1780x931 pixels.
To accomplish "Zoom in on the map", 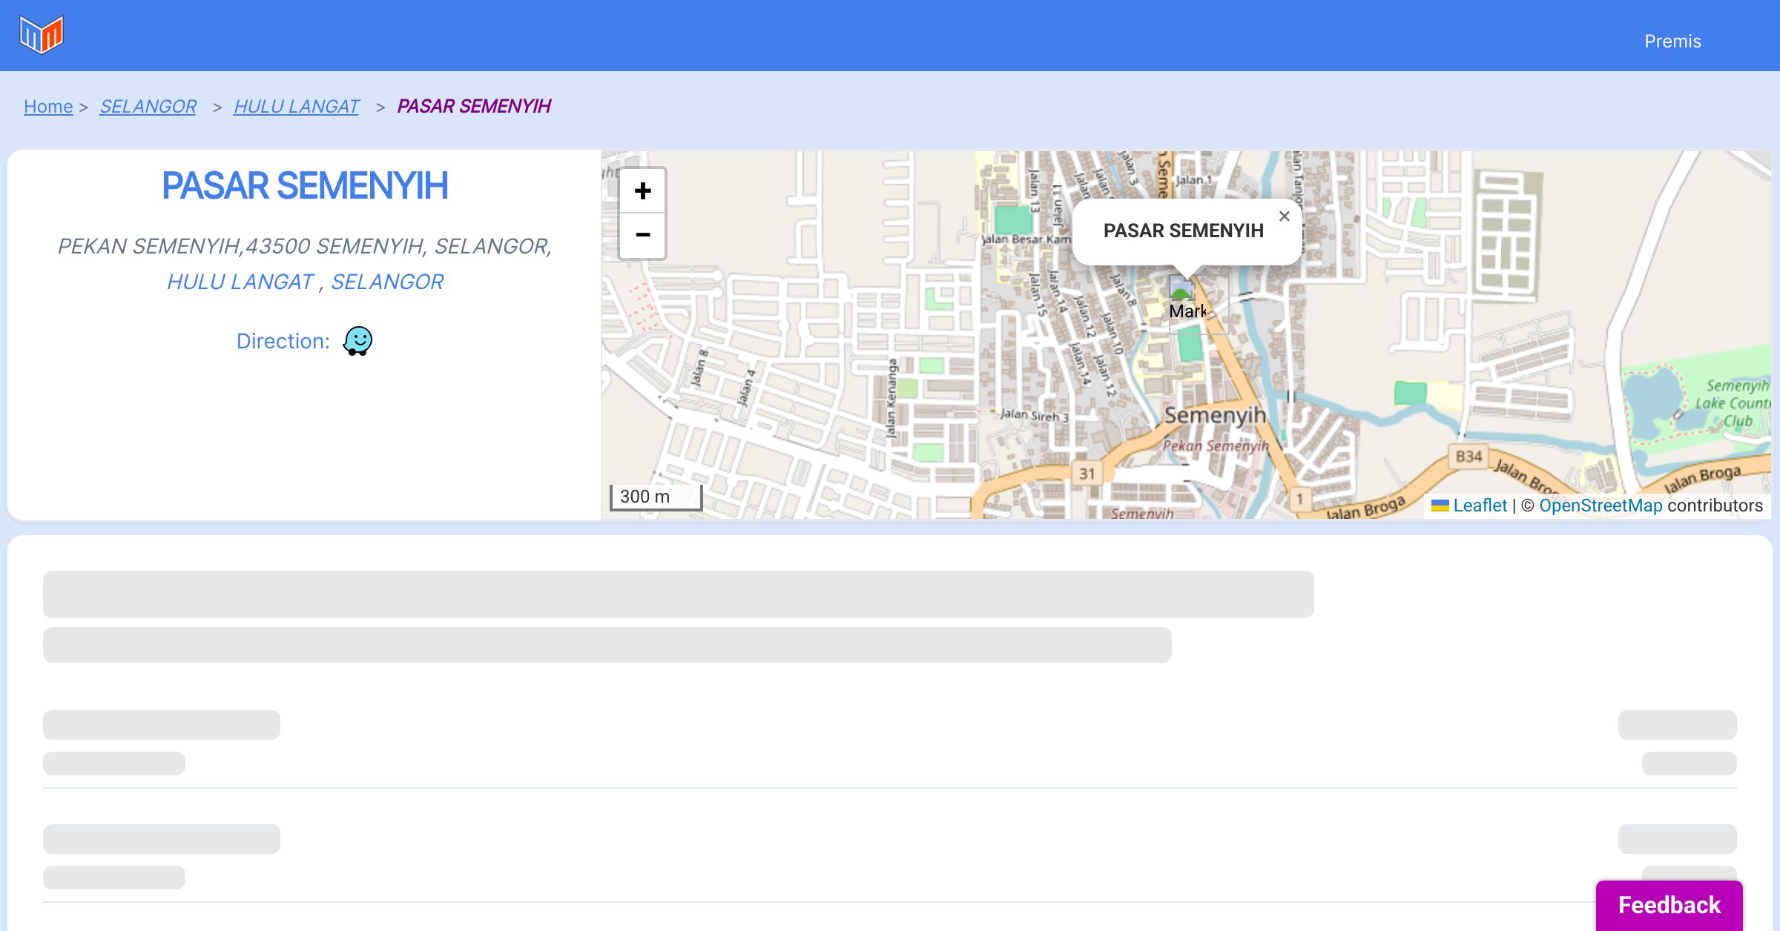I will 642,191.
